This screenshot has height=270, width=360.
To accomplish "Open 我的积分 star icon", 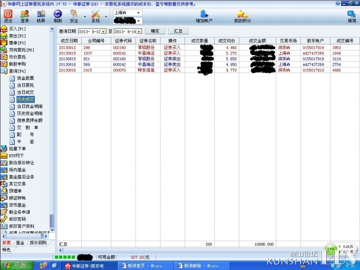I will click(242, 16).
